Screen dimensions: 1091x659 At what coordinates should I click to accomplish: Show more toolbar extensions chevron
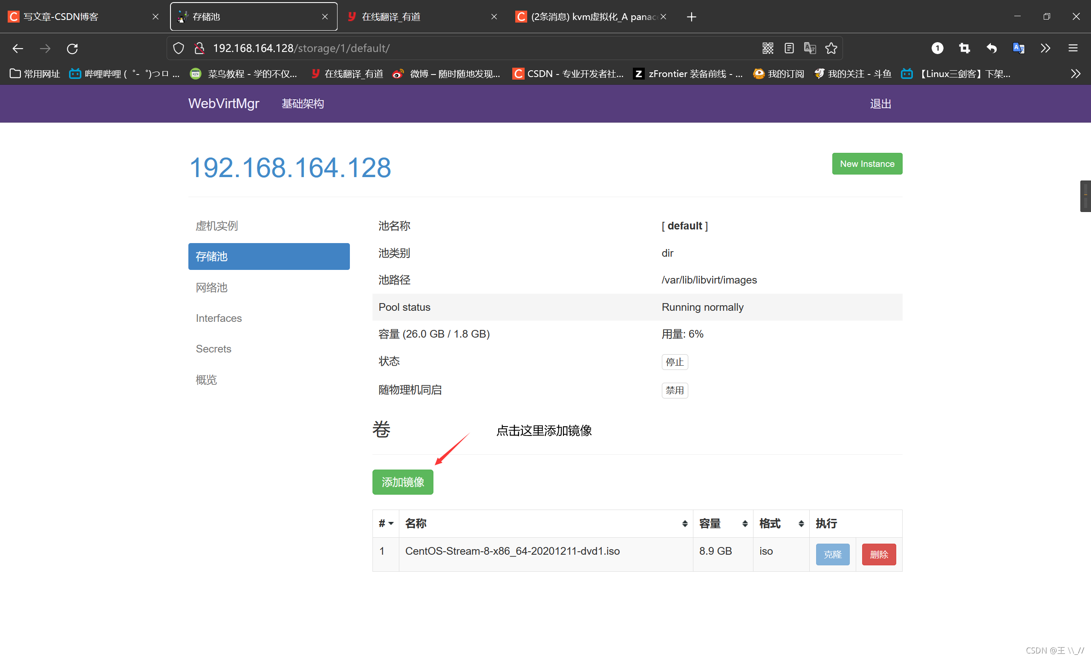point(1045,48)
